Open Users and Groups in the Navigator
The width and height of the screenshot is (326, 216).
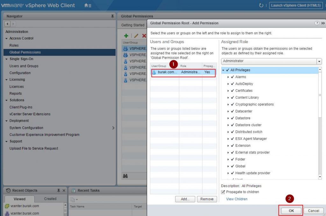[24, 66]
